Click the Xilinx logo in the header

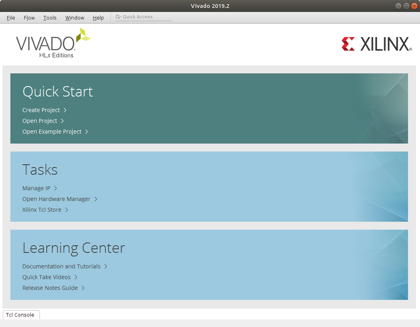point(377,44)
